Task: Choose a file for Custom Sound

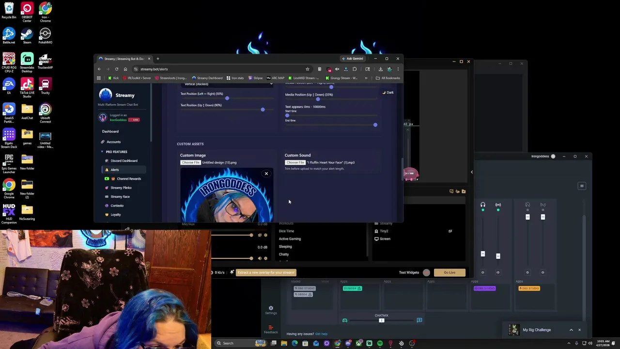Action: pyautogui.click(x=295, y=162)
